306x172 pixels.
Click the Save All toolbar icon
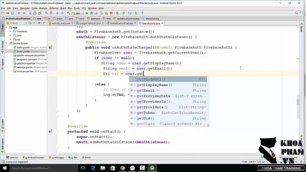point(8,13)
